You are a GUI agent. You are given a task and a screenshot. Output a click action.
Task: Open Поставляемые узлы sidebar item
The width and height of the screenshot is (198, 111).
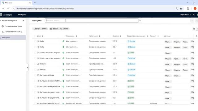pyautogui.click(x=13, y=26)
